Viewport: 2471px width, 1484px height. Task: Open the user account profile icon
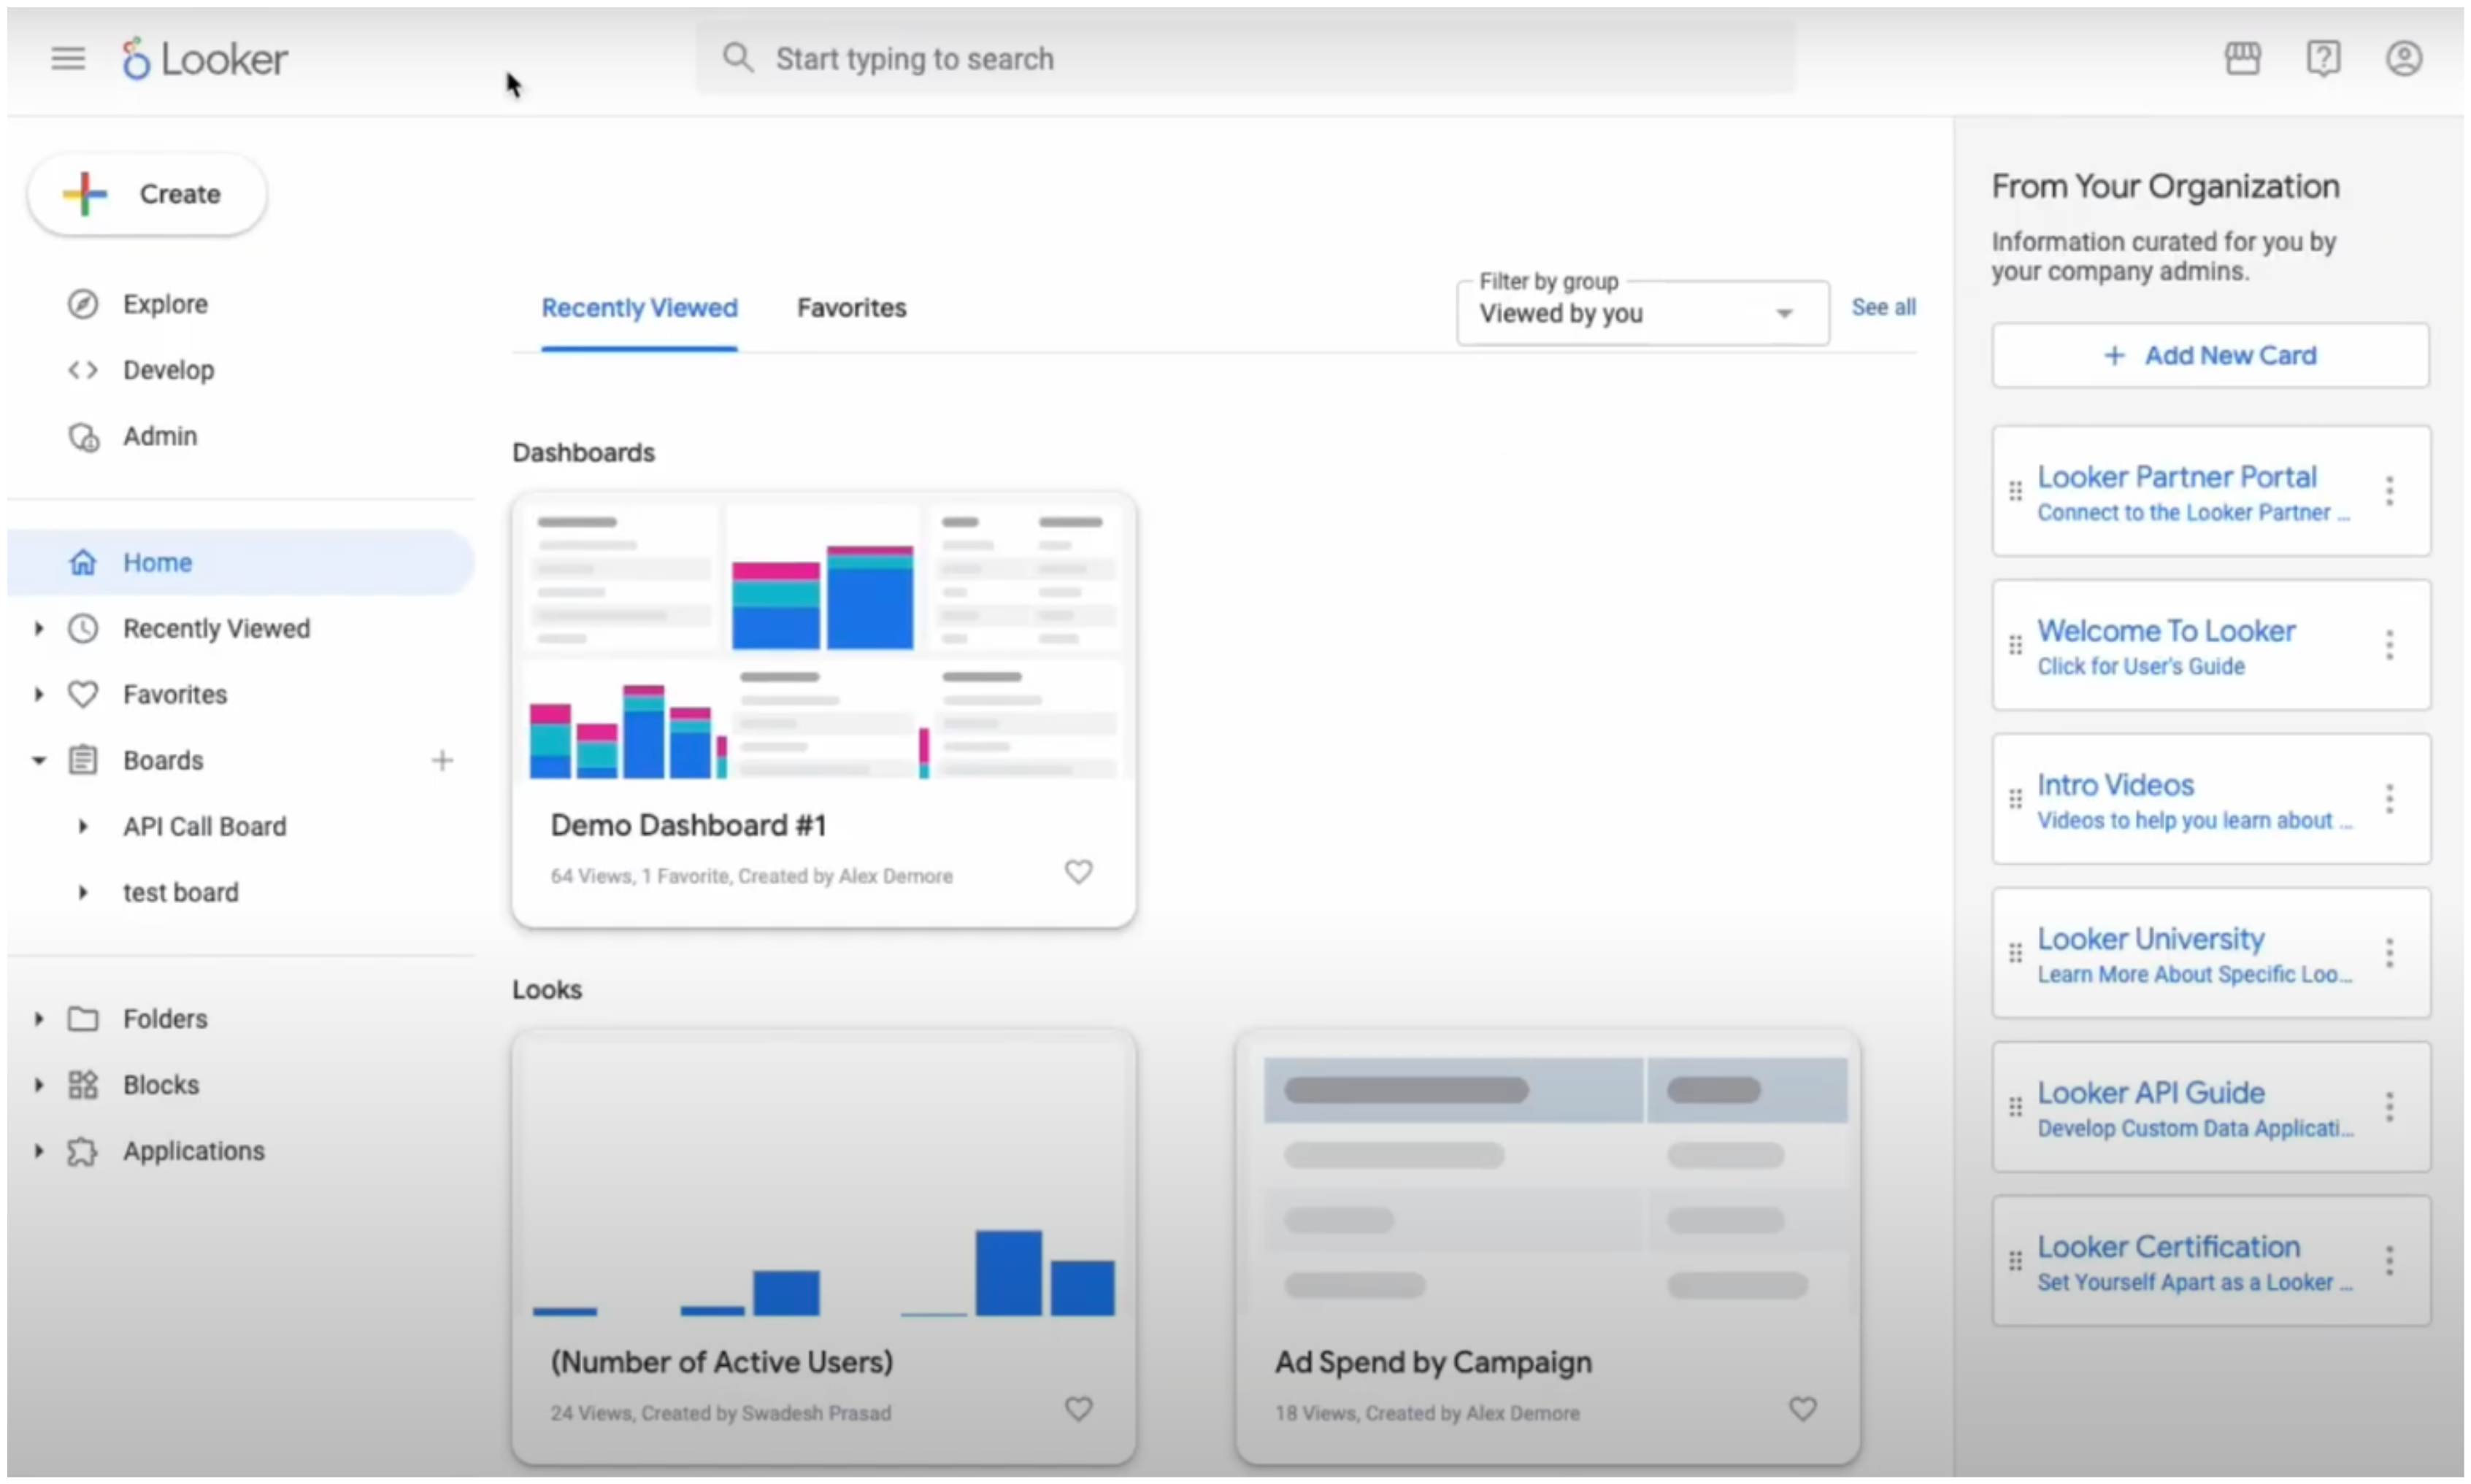pyautogui.click(x=2404, y=58)
